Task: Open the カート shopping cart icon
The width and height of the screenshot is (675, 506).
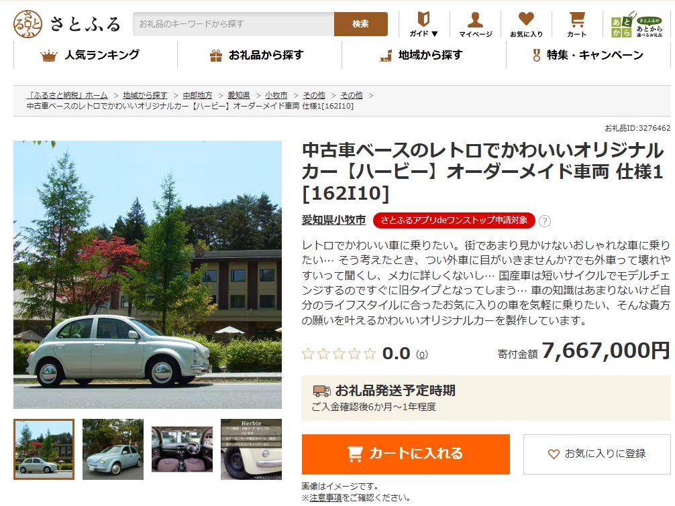Action: pos(576,24)
